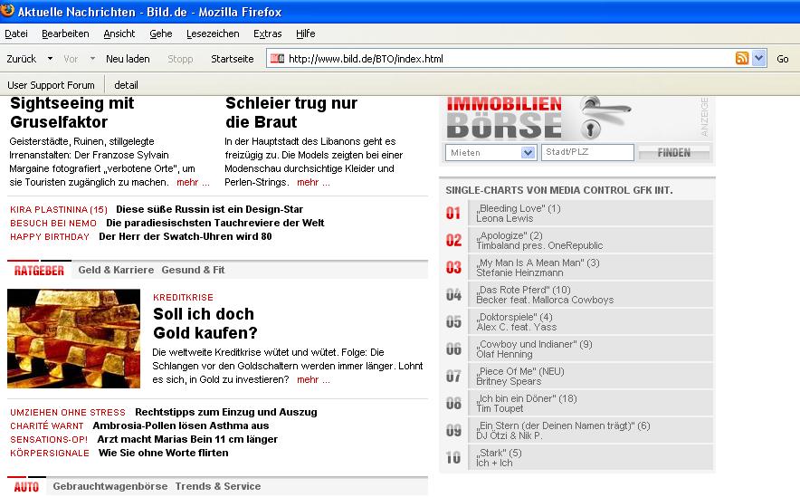Open the Vor forward-history dropdown arrow
This screenshot has height=497, width=800.
tap(92, 59)
